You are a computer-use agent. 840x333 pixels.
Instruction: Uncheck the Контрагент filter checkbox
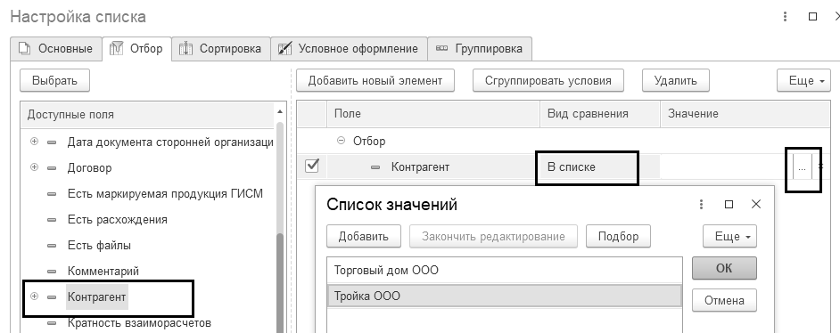312,166
